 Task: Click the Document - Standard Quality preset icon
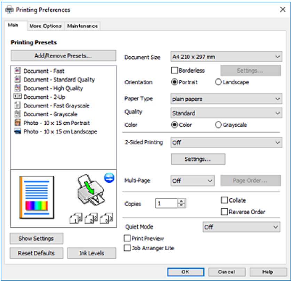17,79
